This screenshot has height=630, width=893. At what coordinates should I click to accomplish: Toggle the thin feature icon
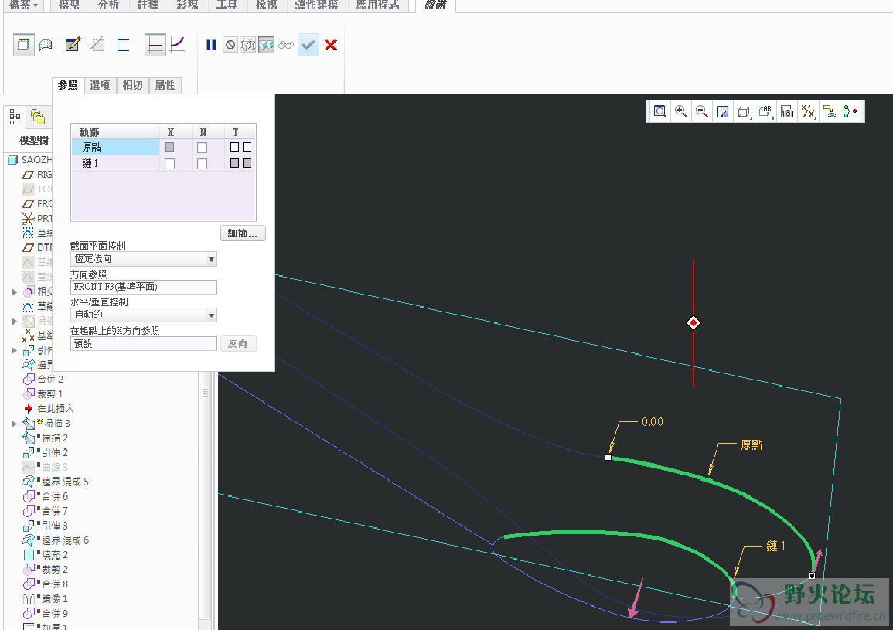pyautogui.click(x=124, y=44)
